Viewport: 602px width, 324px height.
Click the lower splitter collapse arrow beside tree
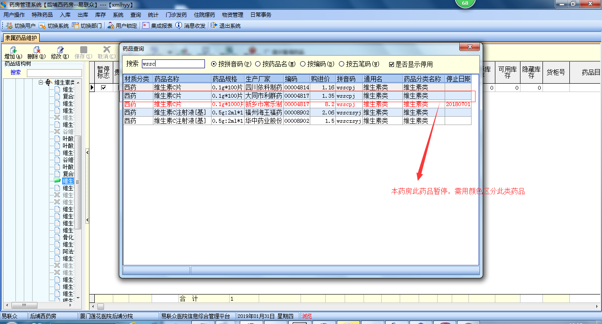(x=87, y=219)
